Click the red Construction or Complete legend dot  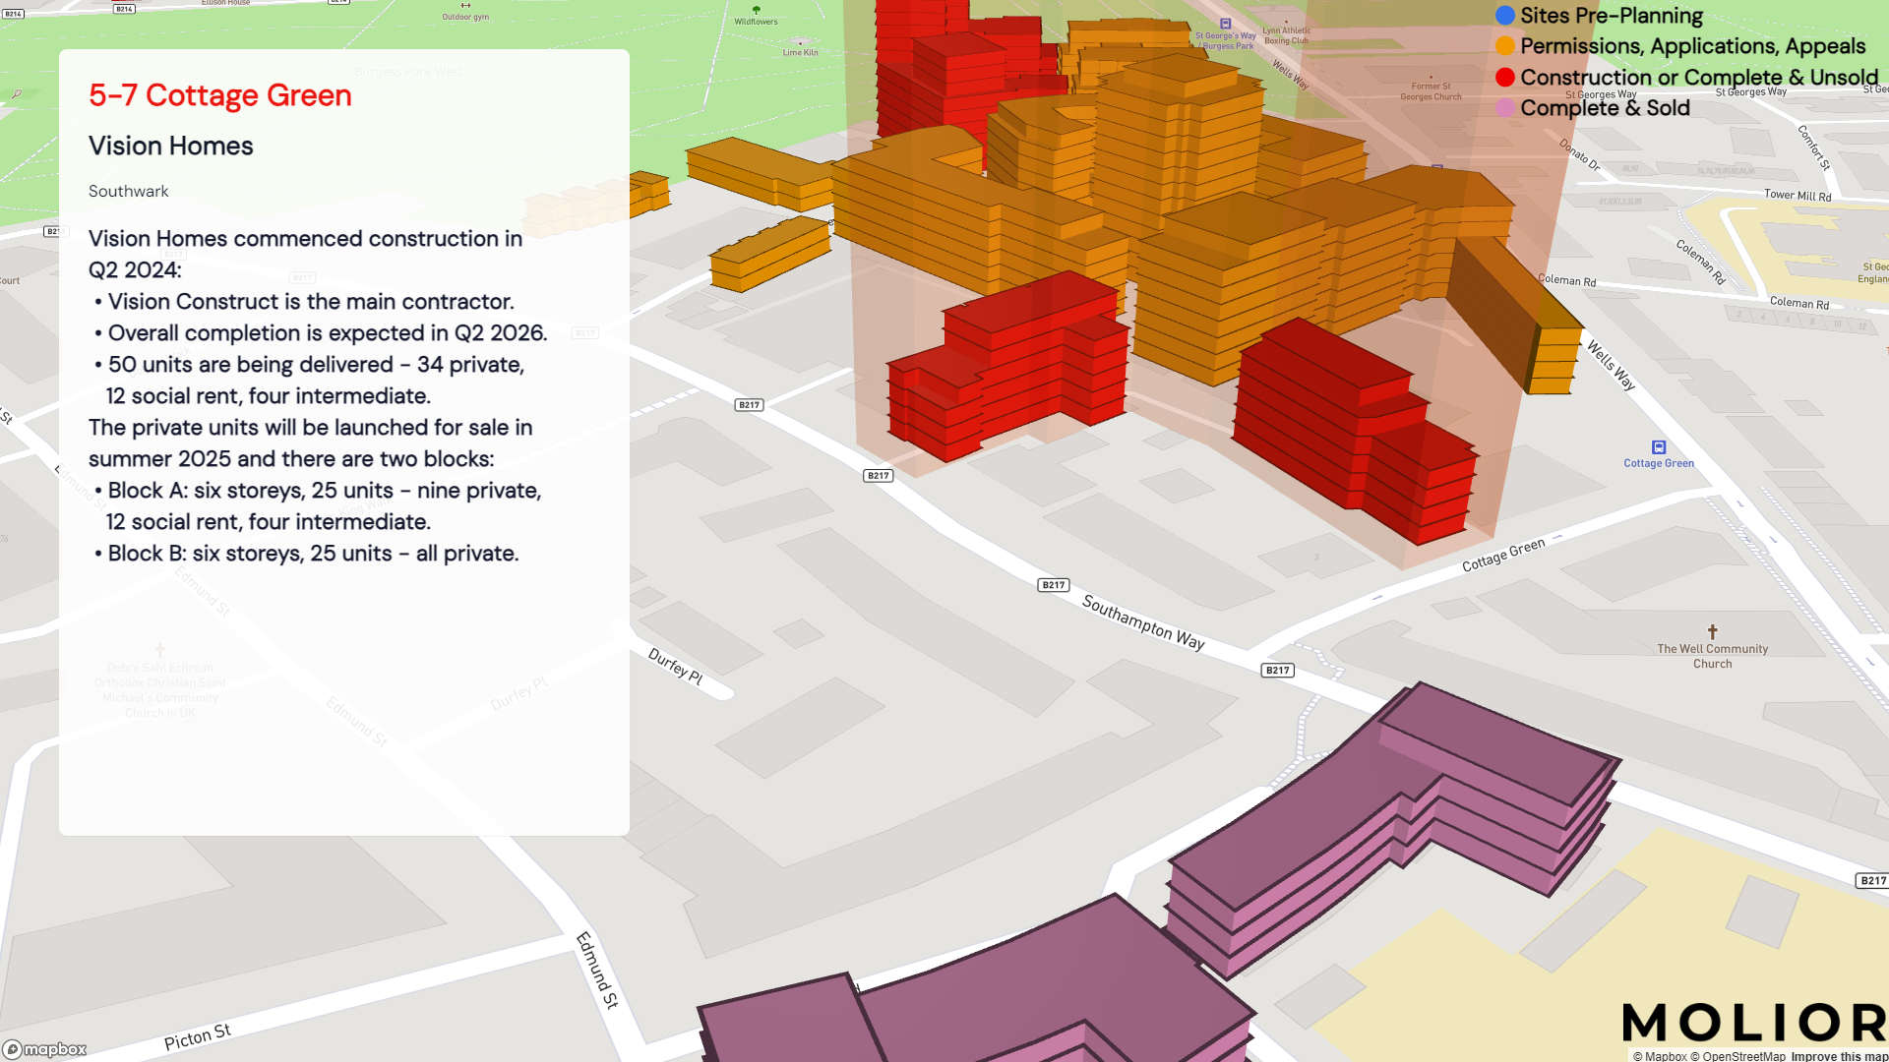[x=1504, y=78]
